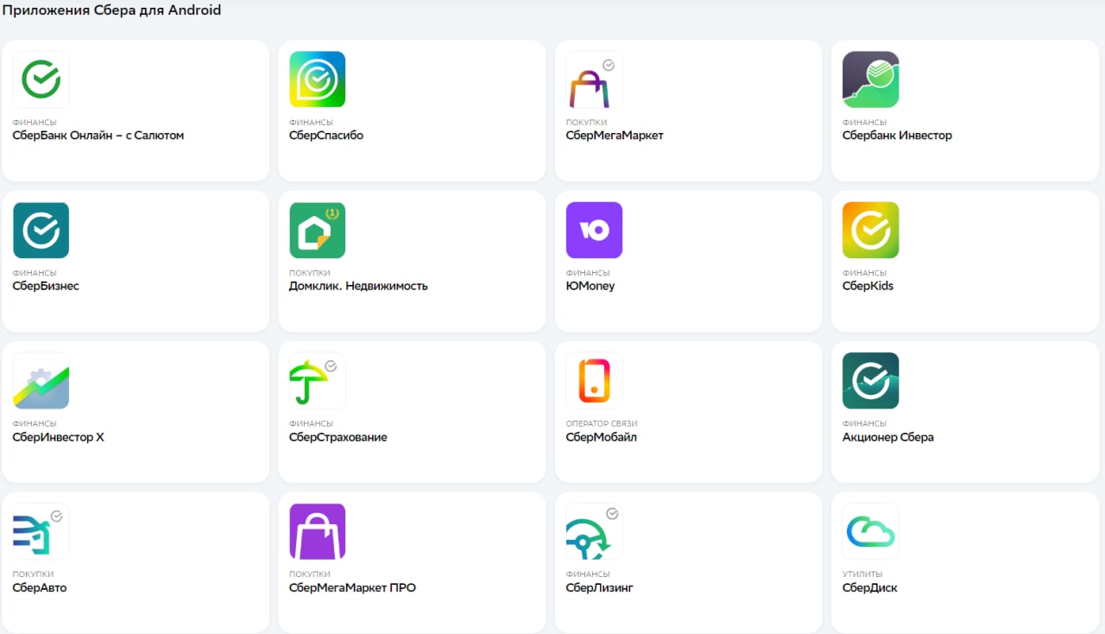The width and height of the screenshot is (1105, 634).
Task: Select the ЮMoney app title
Action: coord(590,286)
